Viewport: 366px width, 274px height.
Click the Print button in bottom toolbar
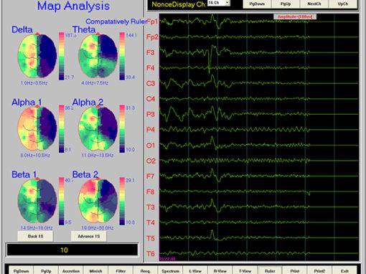pos(295,270)
